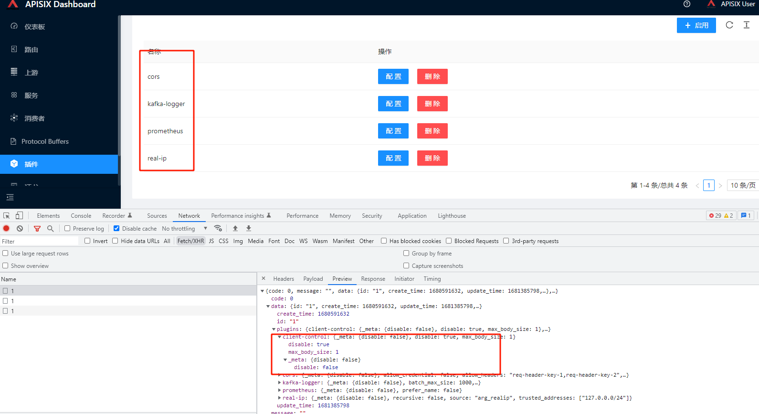The width and height of the screenshot is (759, 414).
Task: Click 配置 for kafka-logger plugin
Action: pos(393,104)
